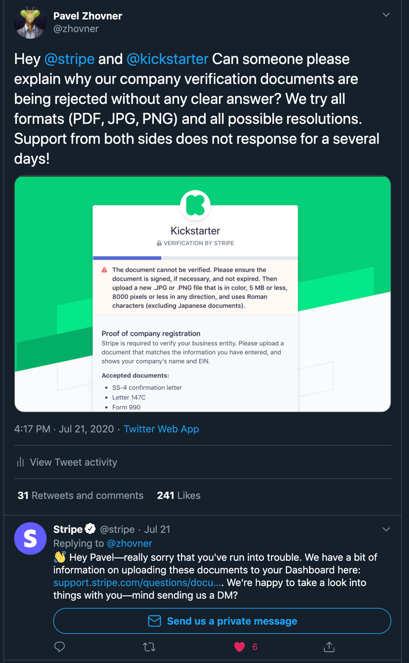Open the @kickstarter mention link
Screen dimensions: 409x663
167,59
